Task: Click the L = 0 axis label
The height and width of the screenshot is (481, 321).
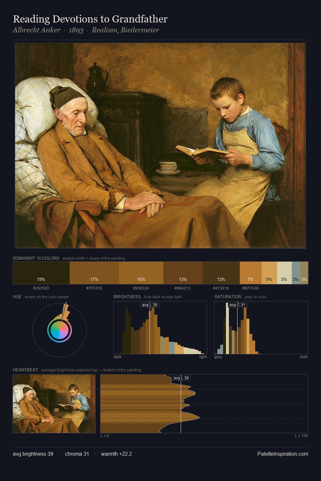Action: pyautogui.click(x=105, y=436)
